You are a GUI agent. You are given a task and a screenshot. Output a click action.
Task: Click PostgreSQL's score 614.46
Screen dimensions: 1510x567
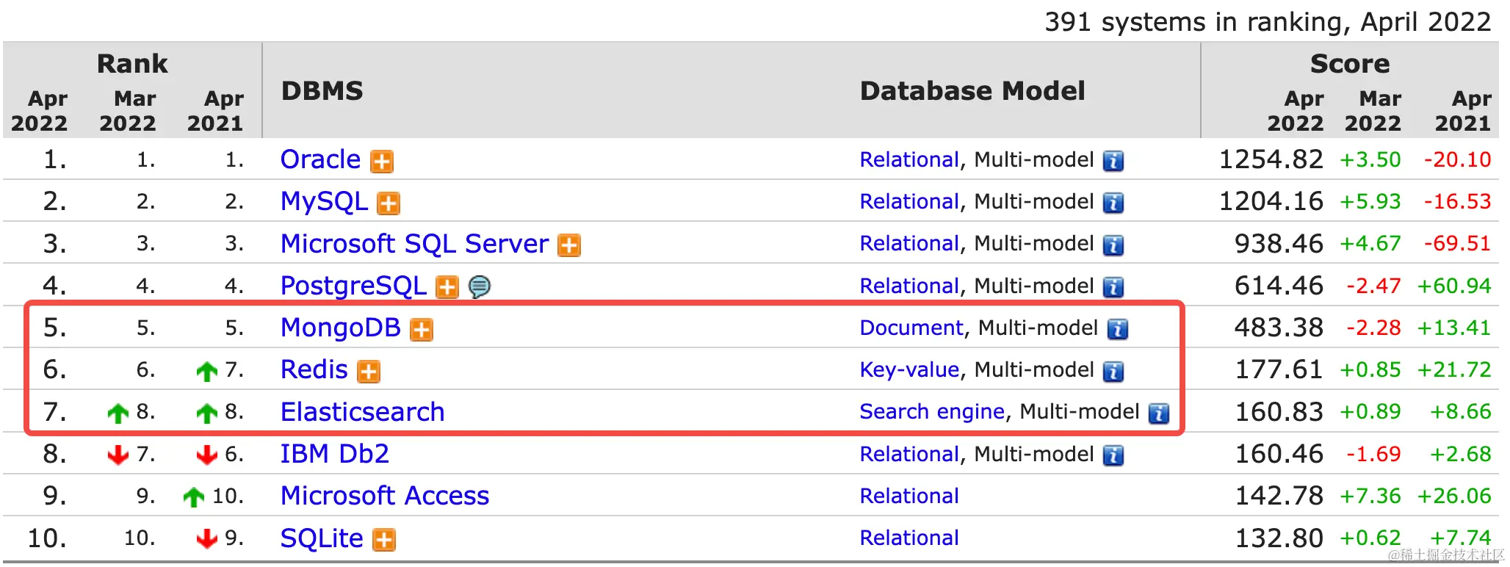click(1279, 286)
